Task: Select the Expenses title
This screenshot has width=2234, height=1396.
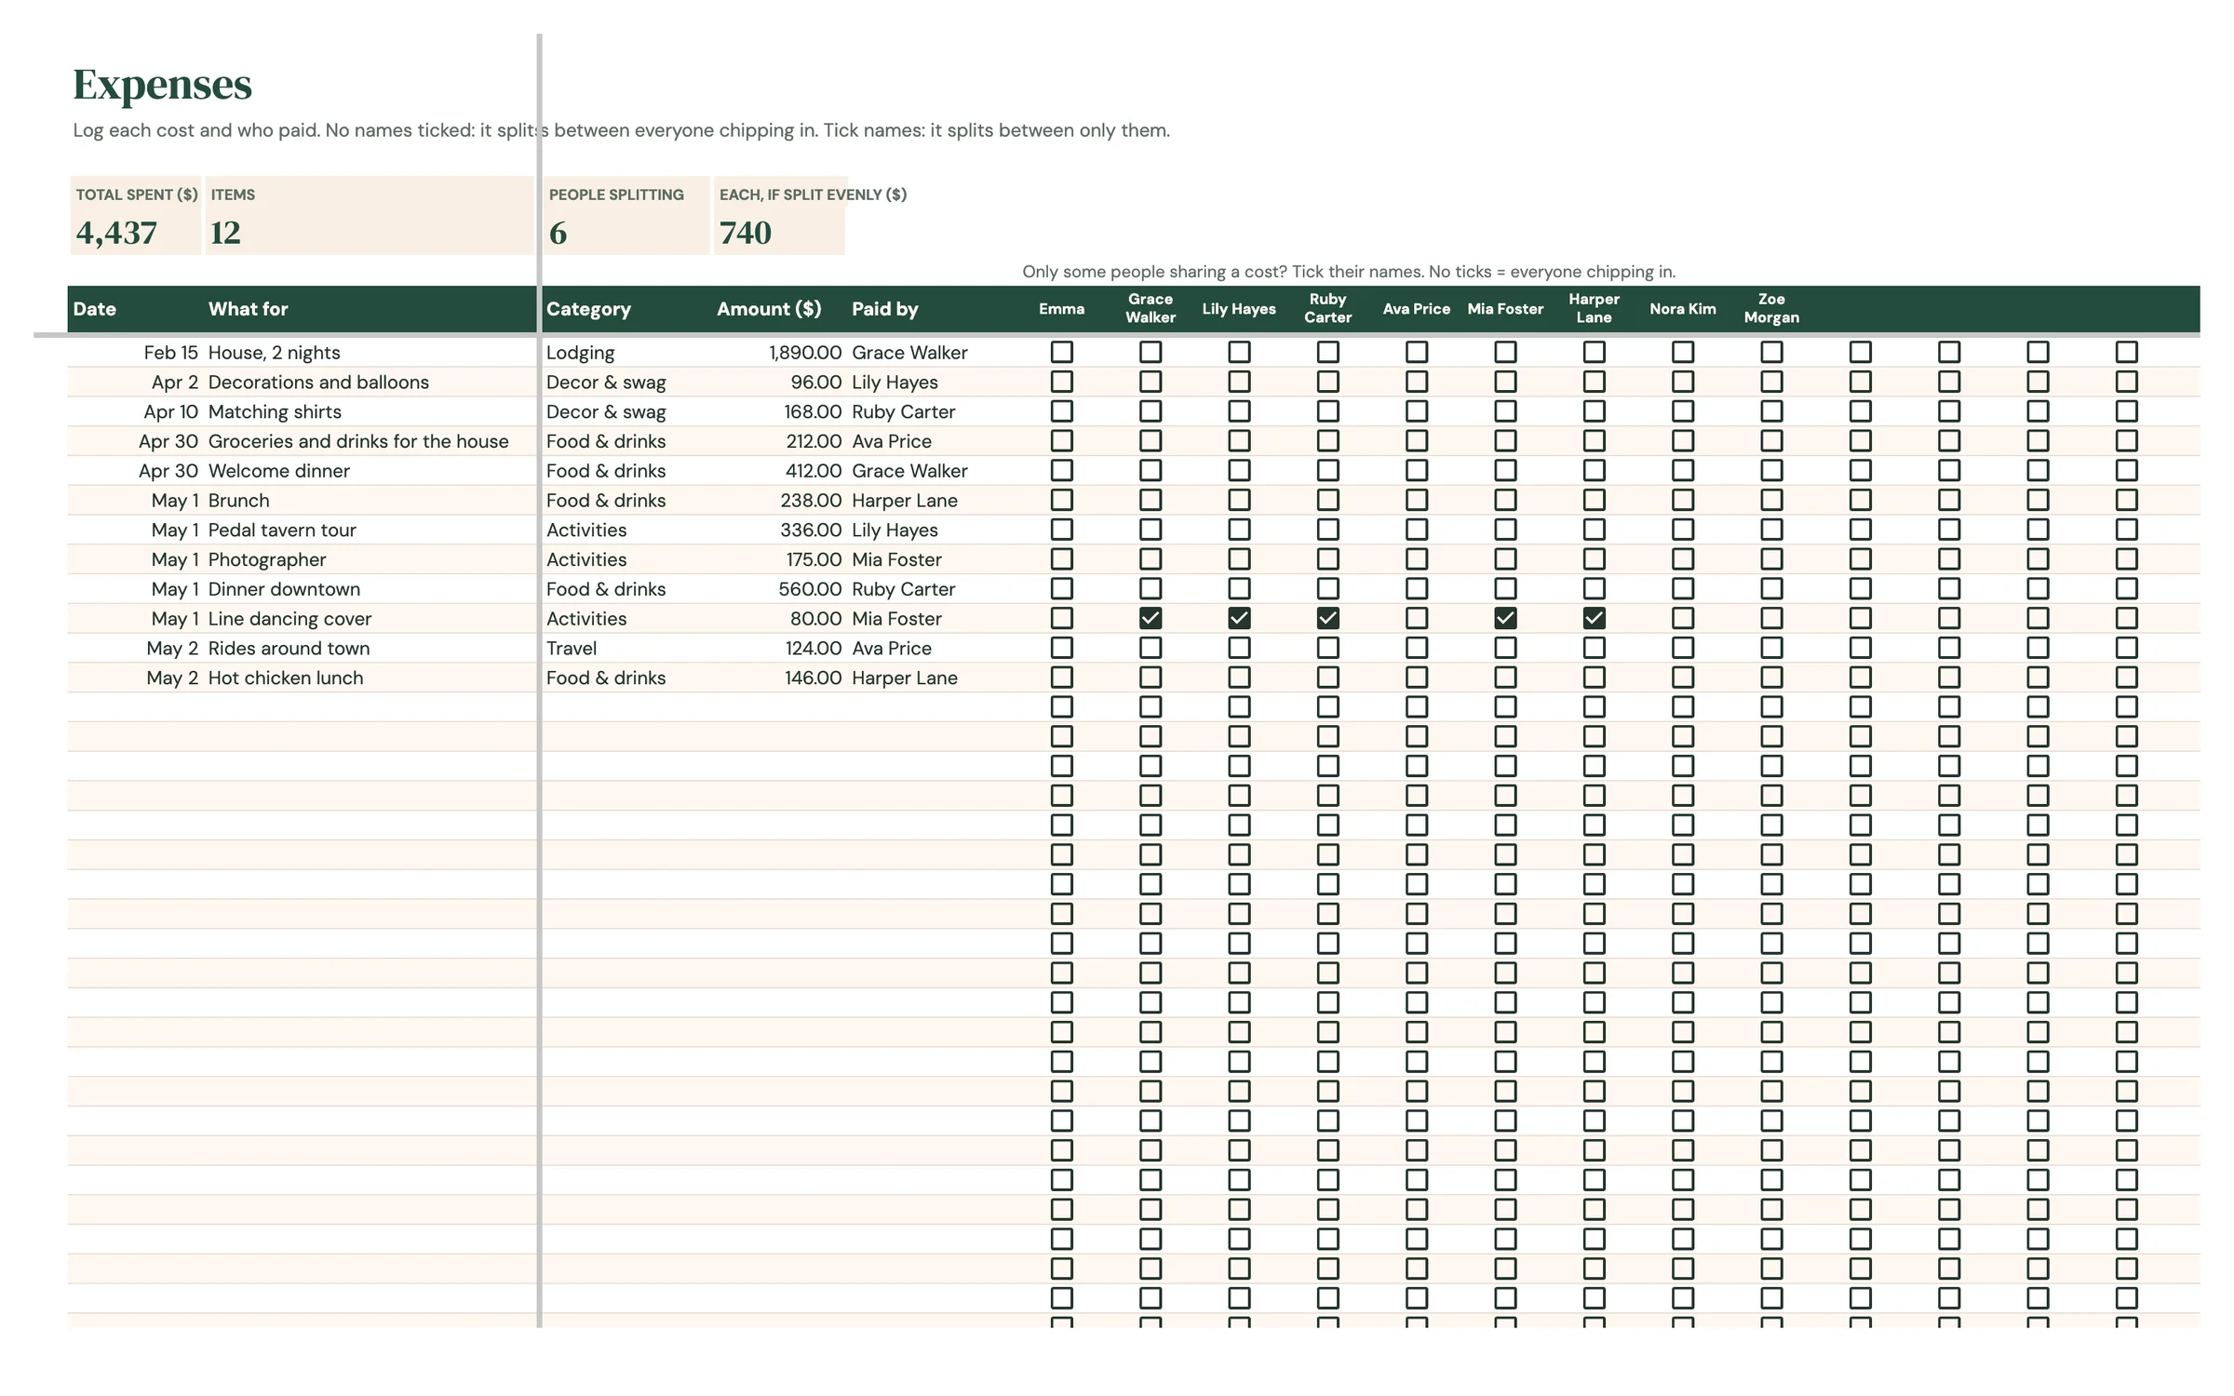Action: coord(162,85)
